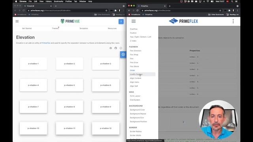Click the PrimeFlex link in Elevation description
253x142 pixels.
pyautogui.click(x=46, y=43)
